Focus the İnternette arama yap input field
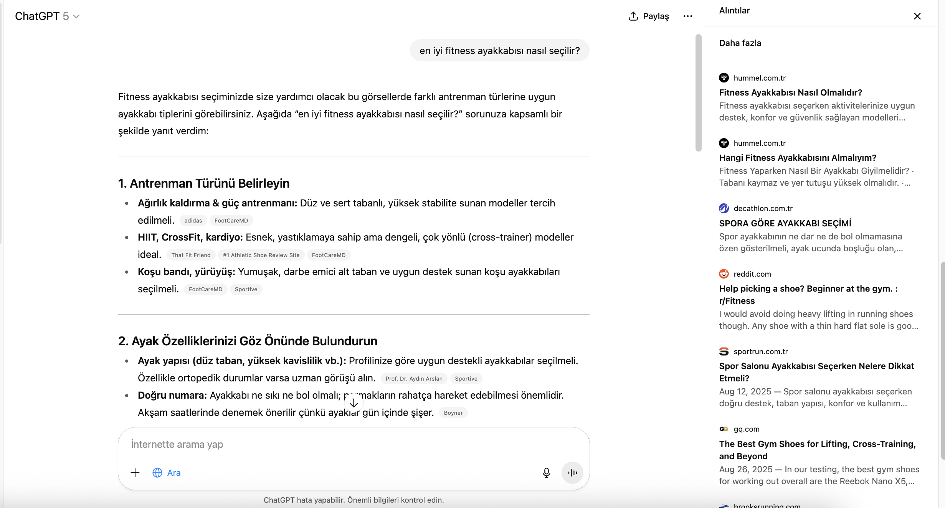Image resolution: width=945 pixels, height=508 pixels. tap(353, 444)
